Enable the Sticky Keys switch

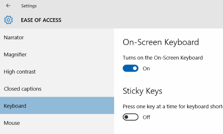(x=131, y=117)
